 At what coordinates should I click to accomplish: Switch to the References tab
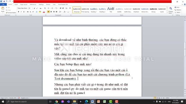point(33,4)
